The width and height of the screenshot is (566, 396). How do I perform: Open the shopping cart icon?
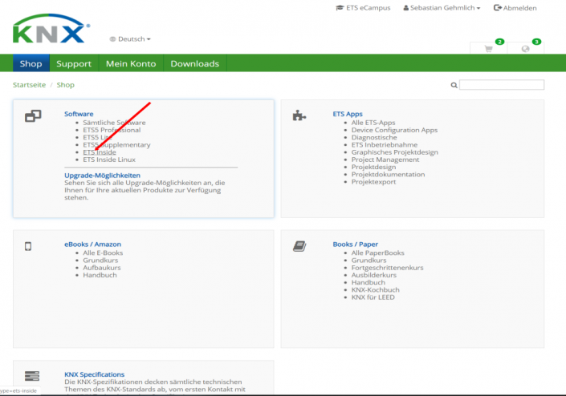(487, 49)
